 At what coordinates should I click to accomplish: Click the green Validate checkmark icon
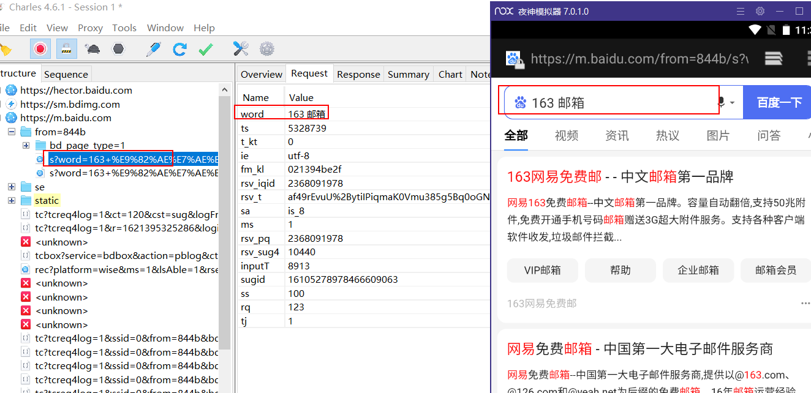206,49
